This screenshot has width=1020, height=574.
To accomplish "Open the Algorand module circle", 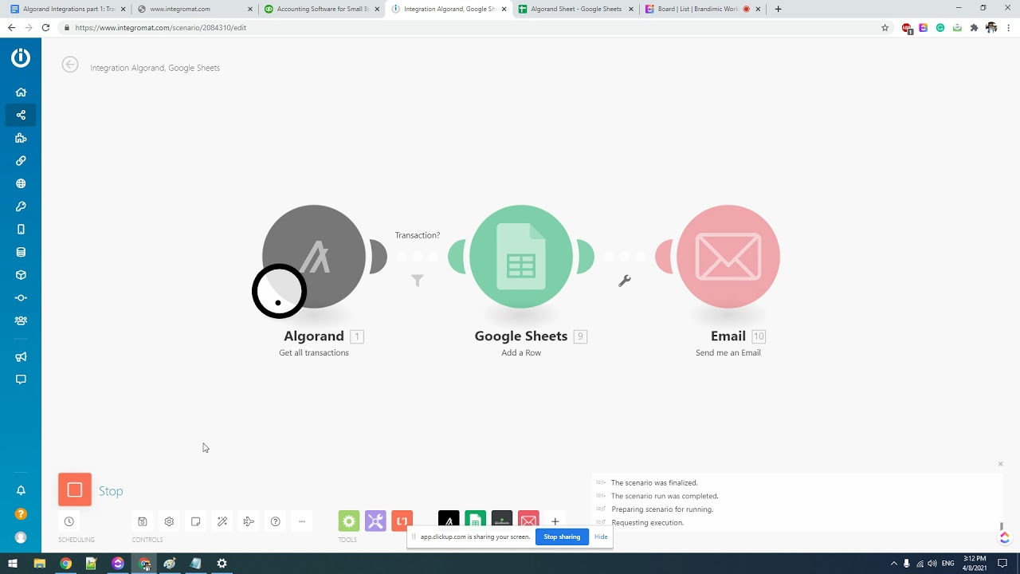I will (314, 257).
